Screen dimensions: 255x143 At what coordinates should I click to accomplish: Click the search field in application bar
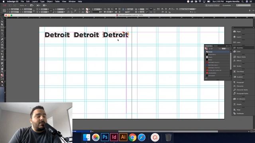point(243,5)
